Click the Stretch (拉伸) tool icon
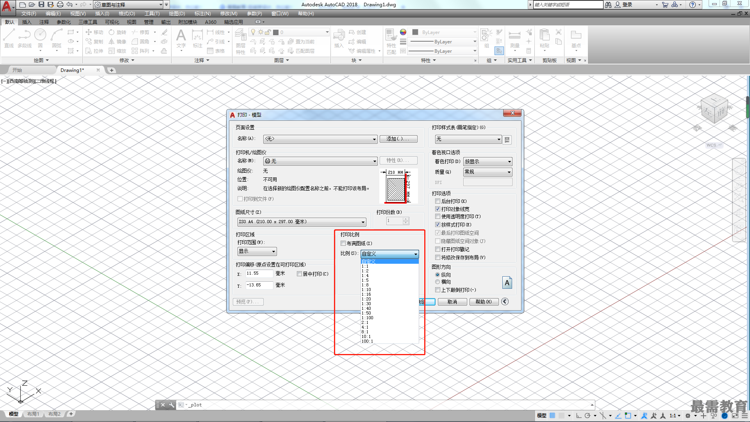Viewport: 750px width, 422px height. (89, 51)
